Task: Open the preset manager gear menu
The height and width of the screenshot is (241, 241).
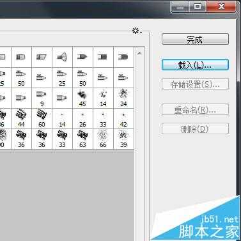Action: pos(137,31)
